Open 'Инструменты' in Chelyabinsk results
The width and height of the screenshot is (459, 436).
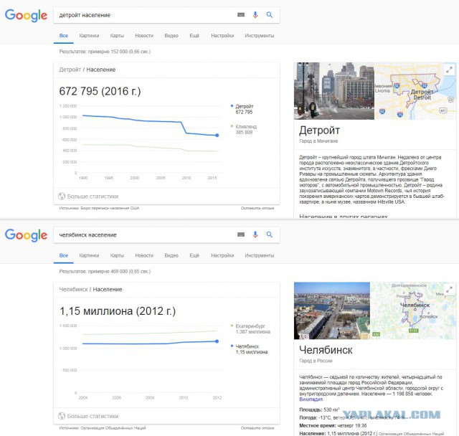pyautogui.click(x=260, y=255)
